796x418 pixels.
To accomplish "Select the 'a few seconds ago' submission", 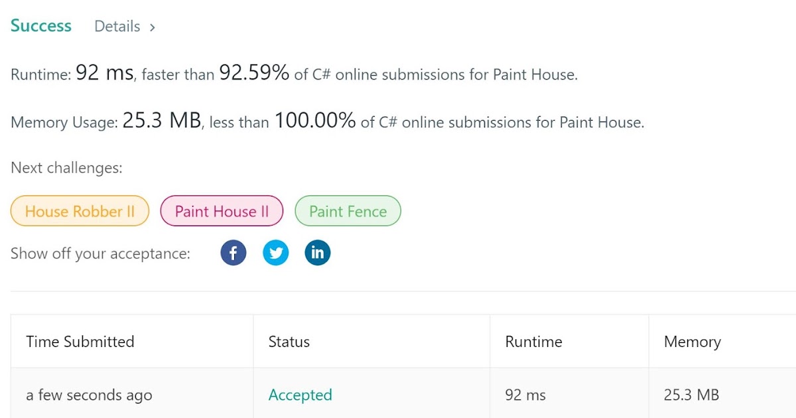I will [x=89, y=395].
